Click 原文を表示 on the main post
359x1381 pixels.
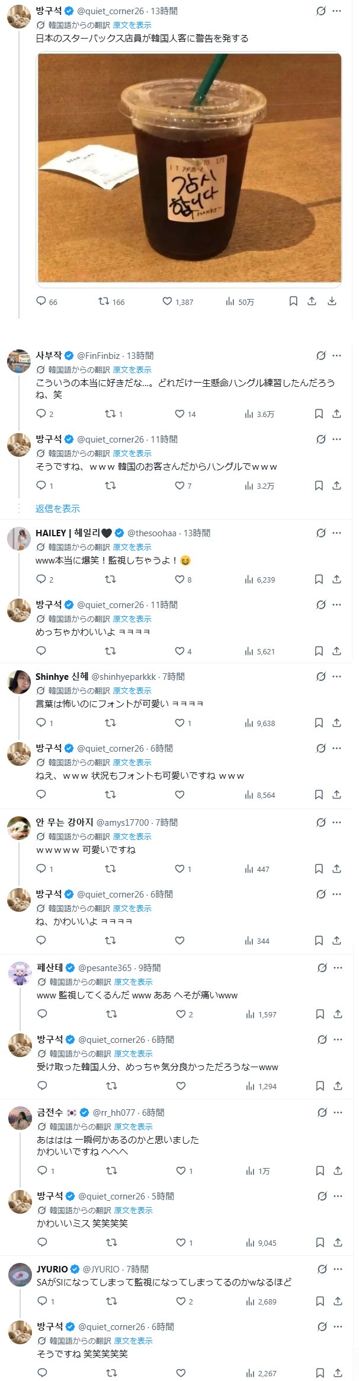(132, 26)
